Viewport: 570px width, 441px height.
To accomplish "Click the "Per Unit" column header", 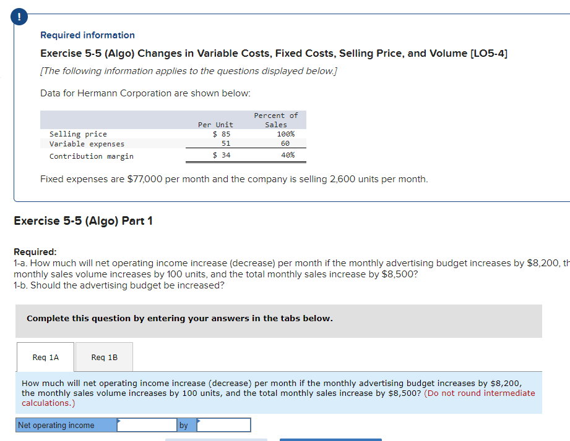I will click(215, 124).
